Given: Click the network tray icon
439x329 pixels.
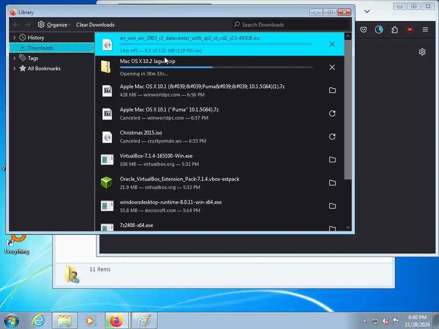Looking at the screenshot, I should [375, 321].
